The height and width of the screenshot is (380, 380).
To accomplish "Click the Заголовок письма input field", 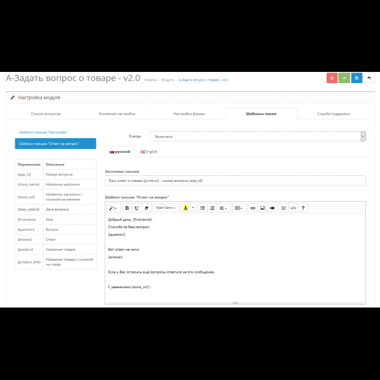I will [x=234, y=181].
